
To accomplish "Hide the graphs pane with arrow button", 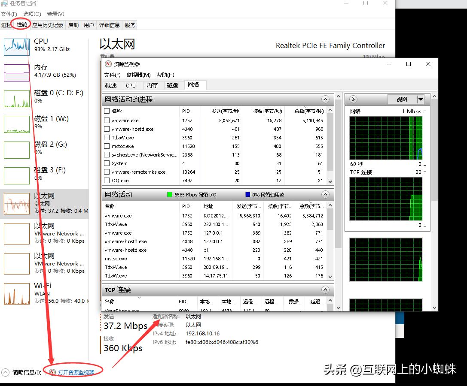I will coord(353,100).
